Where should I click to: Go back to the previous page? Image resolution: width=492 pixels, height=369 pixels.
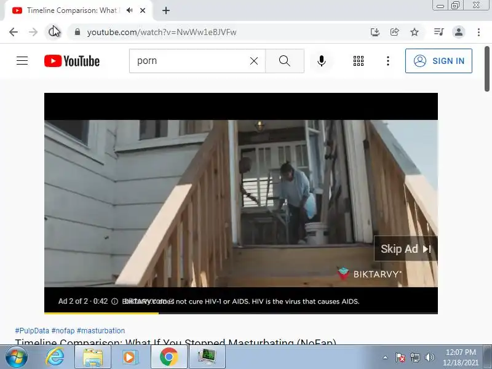click(x=14, y=32)
